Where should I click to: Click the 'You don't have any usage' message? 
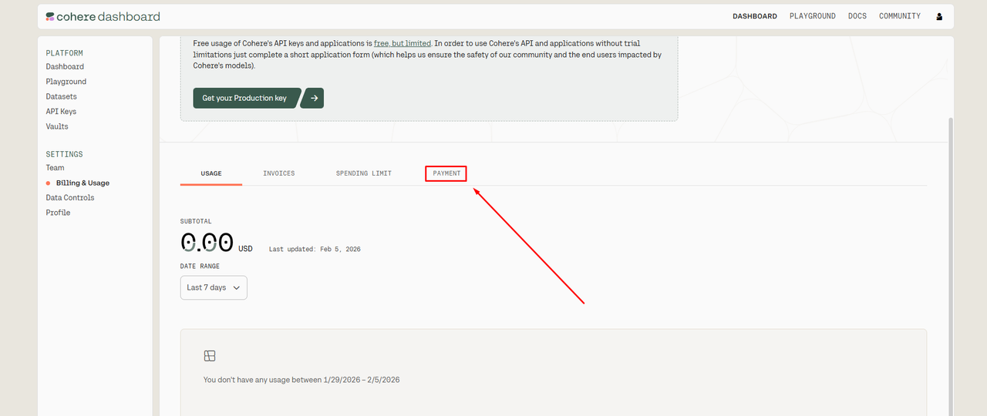tap(301, 380)
